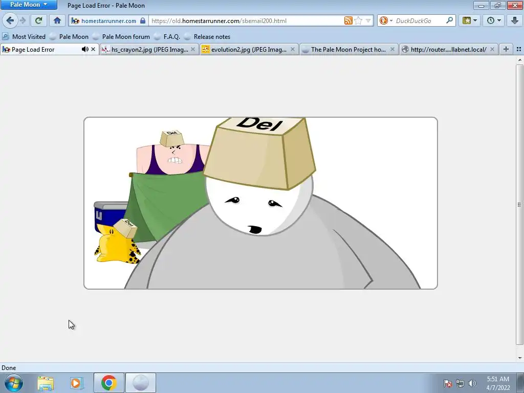
Task: Click the scrollbar down arrow
Action: 520,358
